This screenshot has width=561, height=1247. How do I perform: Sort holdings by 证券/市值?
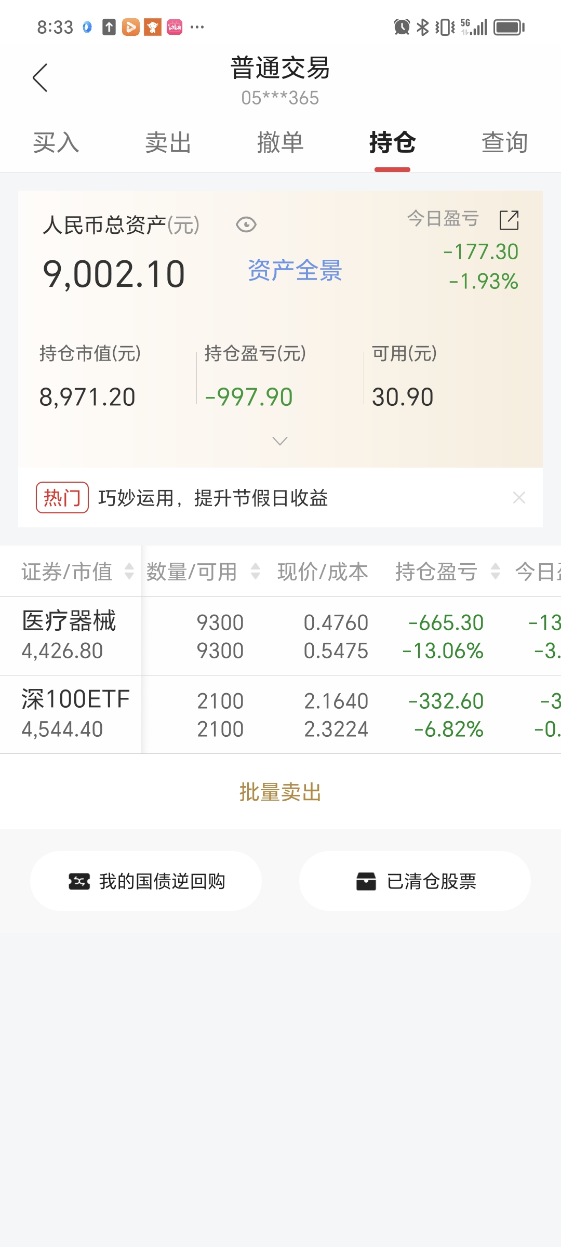[x=129, y=572]
